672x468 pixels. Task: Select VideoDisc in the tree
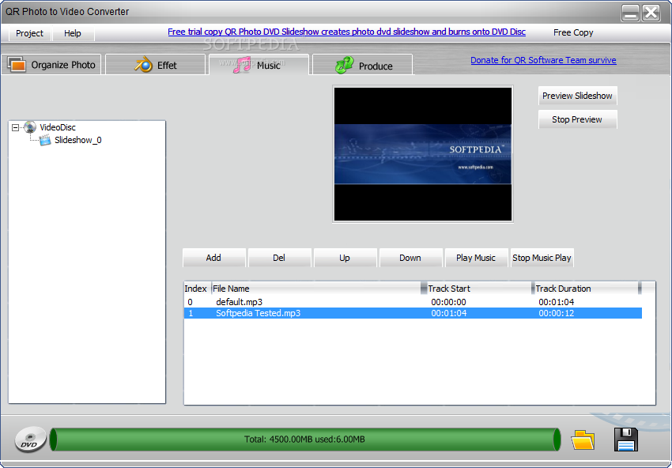click(x=58, y=127)
